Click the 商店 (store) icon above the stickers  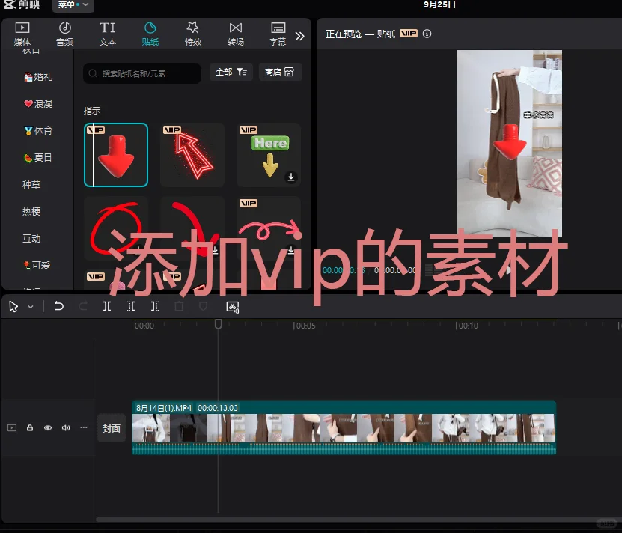click(x=280, y=73)
